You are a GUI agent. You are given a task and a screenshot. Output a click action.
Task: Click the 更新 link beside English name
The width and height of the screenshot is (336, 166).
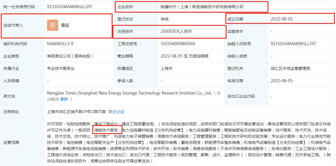click(x=64, y=99)
